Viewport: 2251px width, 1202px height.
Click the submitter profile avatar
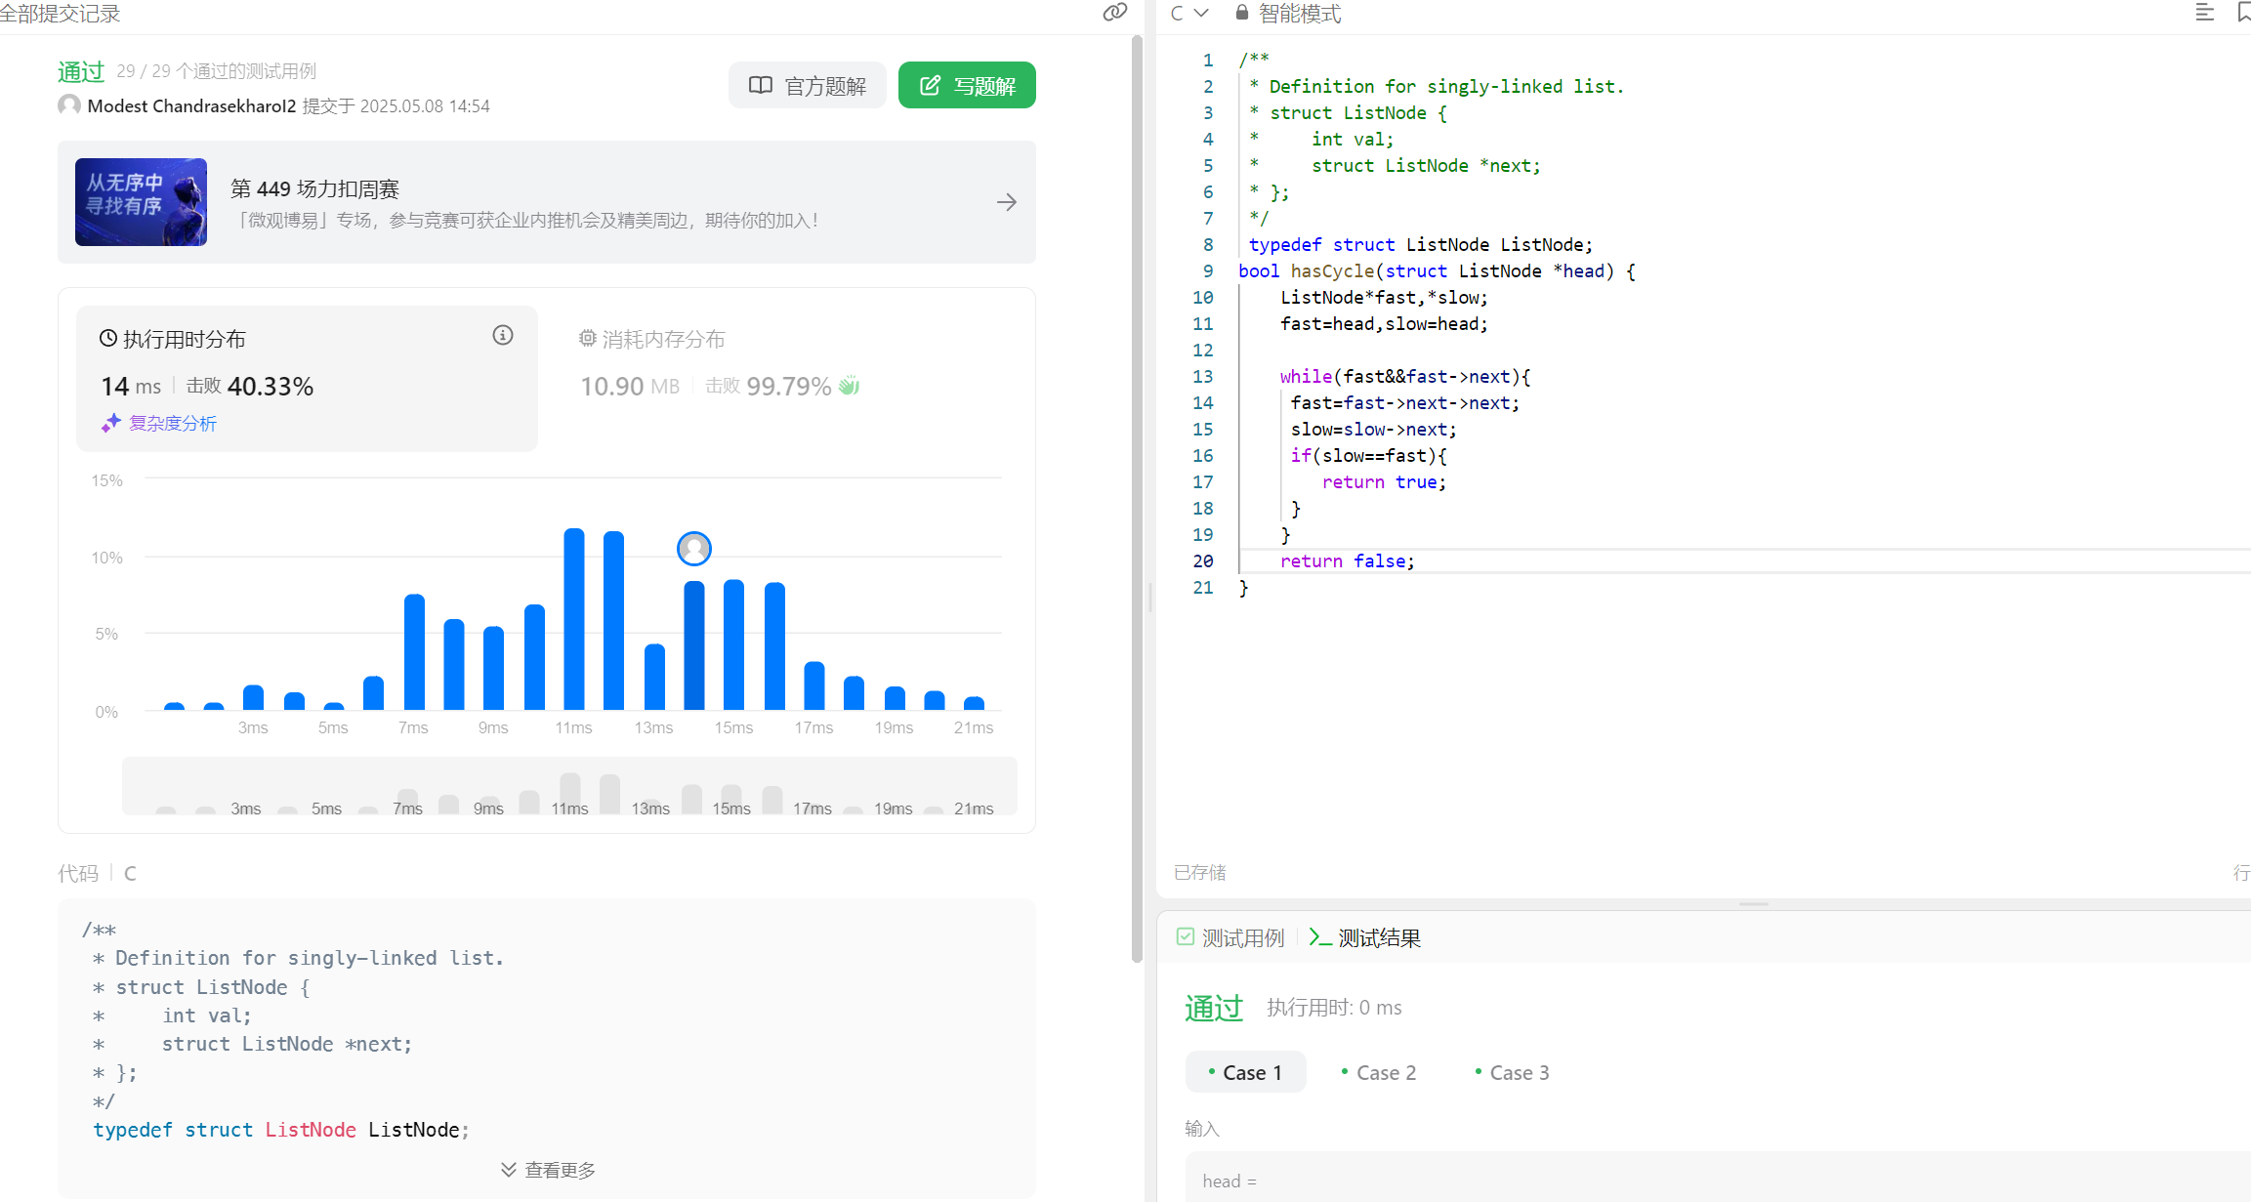69,105
